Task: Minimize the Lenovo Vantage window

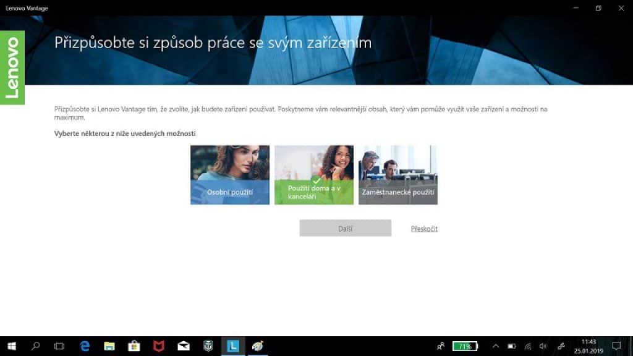Action: click(576, 8)
